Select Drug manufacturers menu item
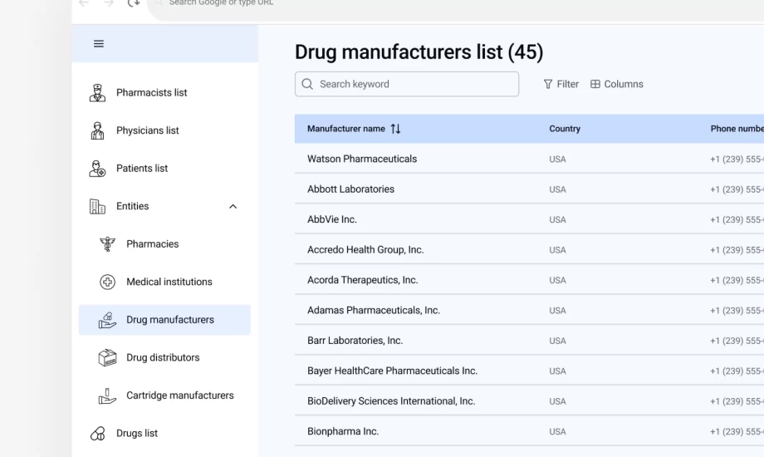This screenshot has width=764, height=457. click(164, 320)
